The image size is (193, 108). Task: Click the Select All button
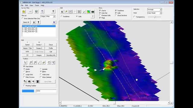26,22
